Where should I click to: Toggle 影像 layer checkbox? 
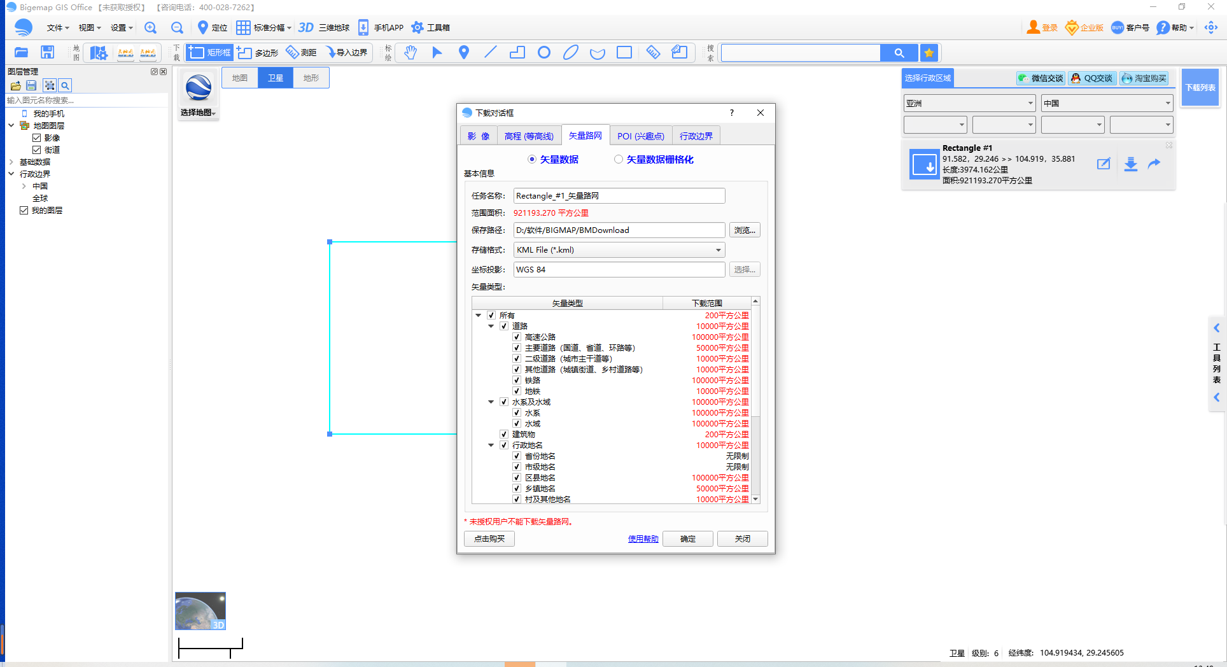[x=36, y=137]
